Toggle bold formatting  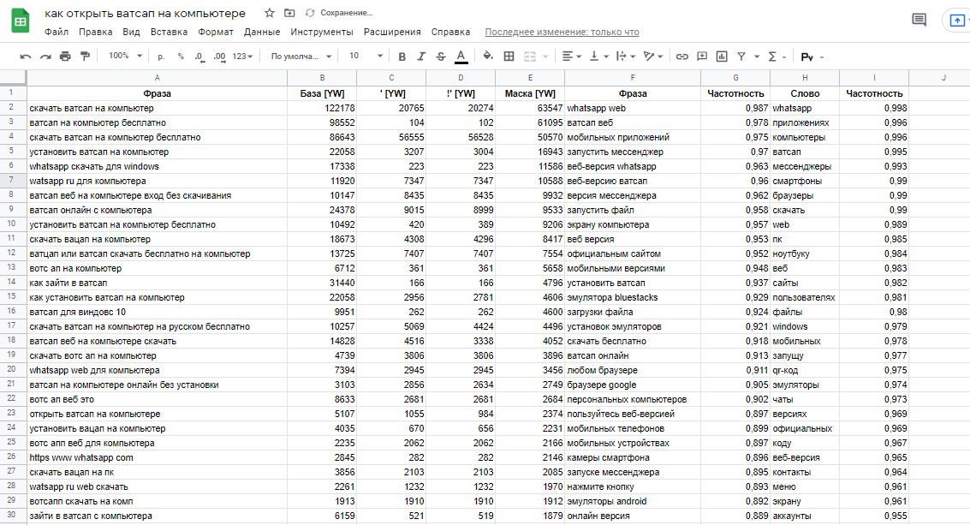(x=402, y=57)
